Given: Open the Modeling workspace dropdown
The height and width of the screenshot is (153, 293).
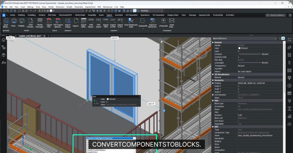Looking at the screenshot, I should pos(152,11).
